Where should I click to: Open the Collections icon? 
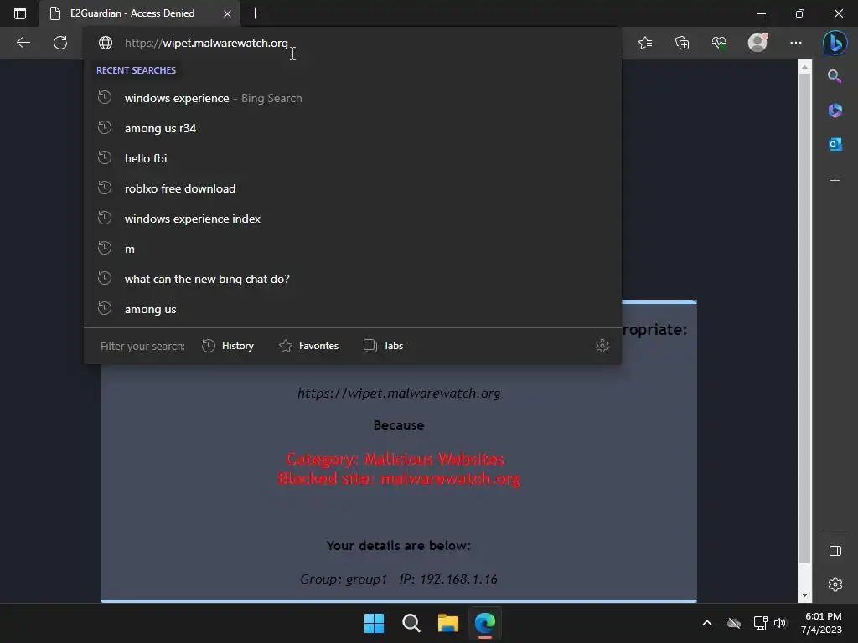click(682, 43)
